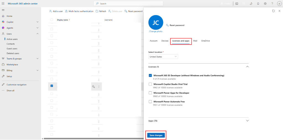Expand the Agents sidebar section chevron

click(38, 28)
